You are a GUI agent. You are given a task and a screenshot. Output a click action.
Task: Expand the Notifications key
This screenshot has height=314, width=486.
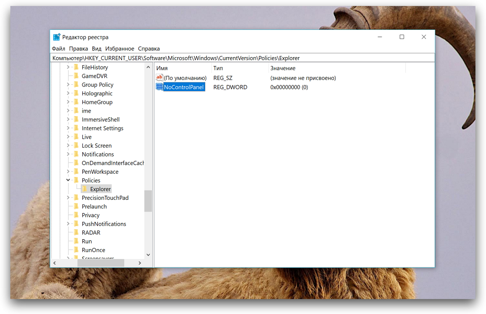coord(68,154)
